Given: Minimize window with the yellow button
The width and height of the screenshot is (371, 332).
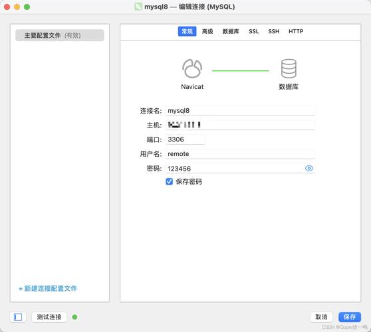Looking at the screenshot, I should 17,7.
